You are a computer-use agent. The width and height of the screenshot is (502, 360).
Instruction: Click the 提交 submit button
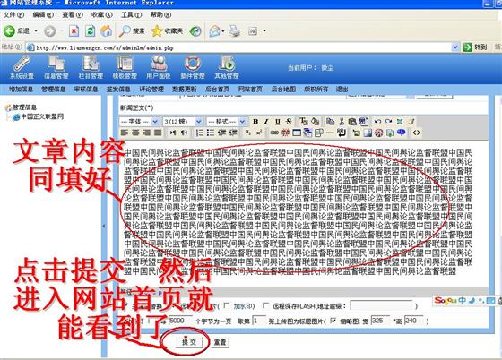tap(189, 342)
